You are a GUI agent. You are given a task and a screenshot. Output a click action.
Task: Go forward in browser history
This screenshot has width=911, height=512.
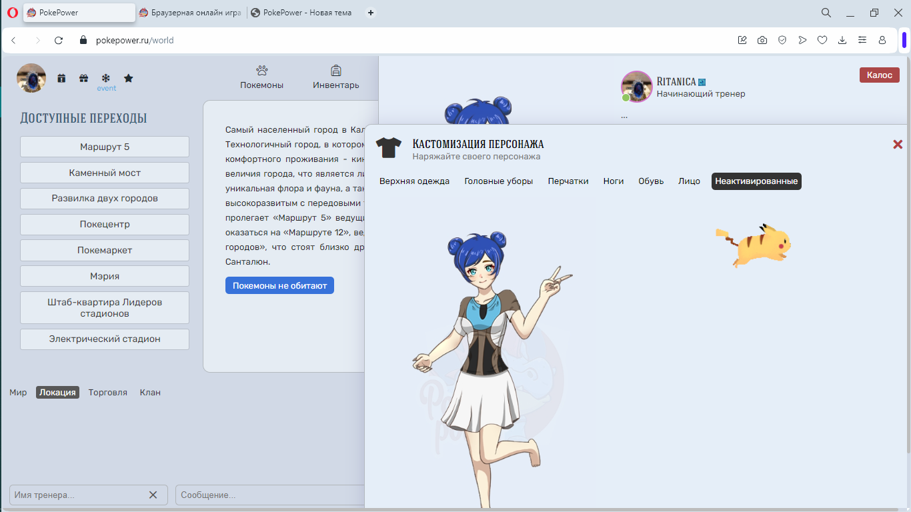click(37, 40)
